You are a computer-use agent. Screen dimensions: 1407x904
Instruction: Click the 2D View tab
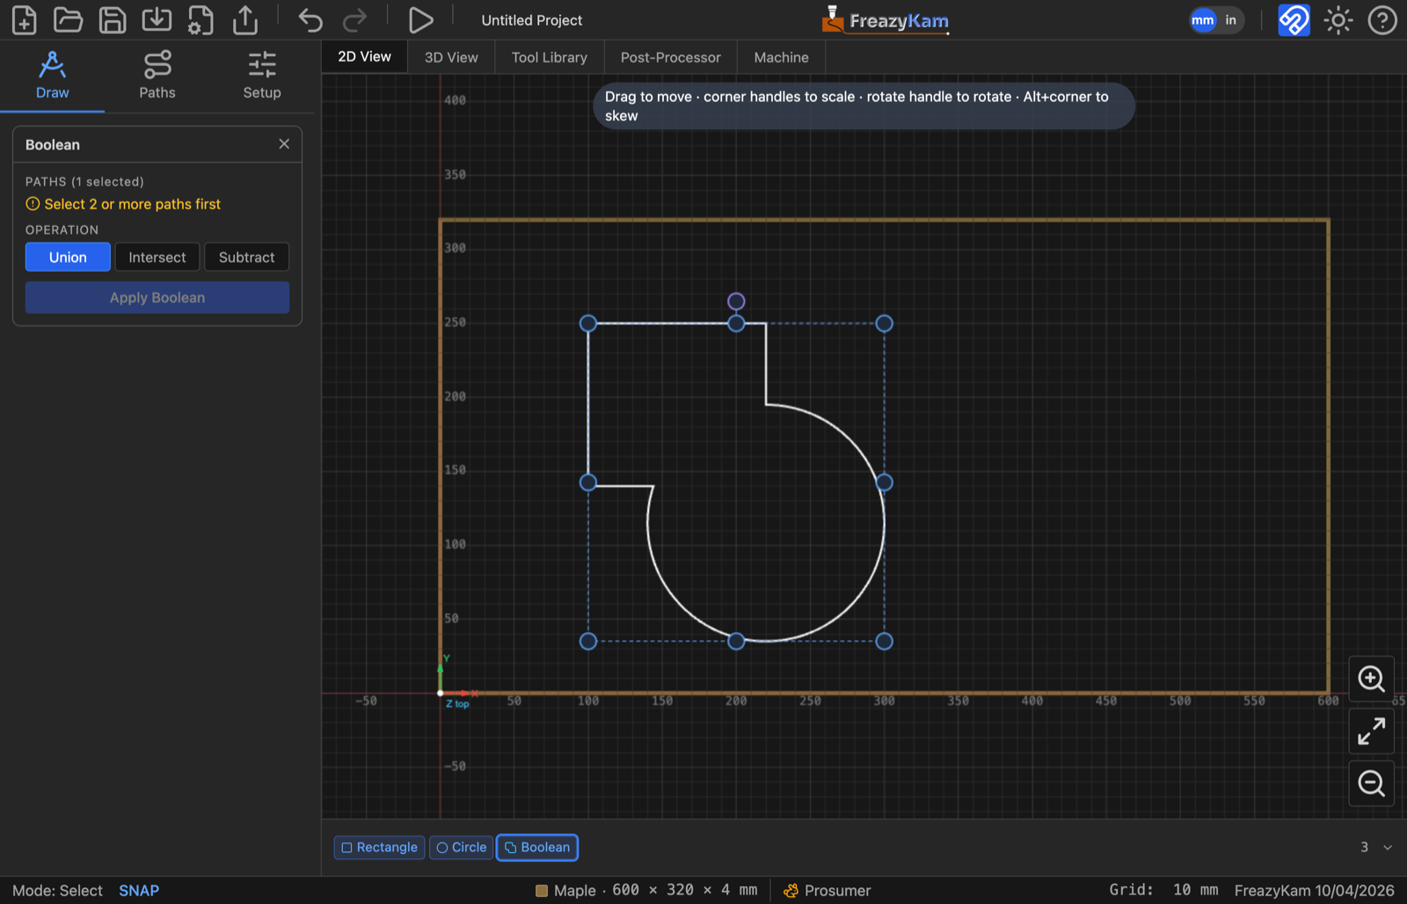tap(365, 56)
